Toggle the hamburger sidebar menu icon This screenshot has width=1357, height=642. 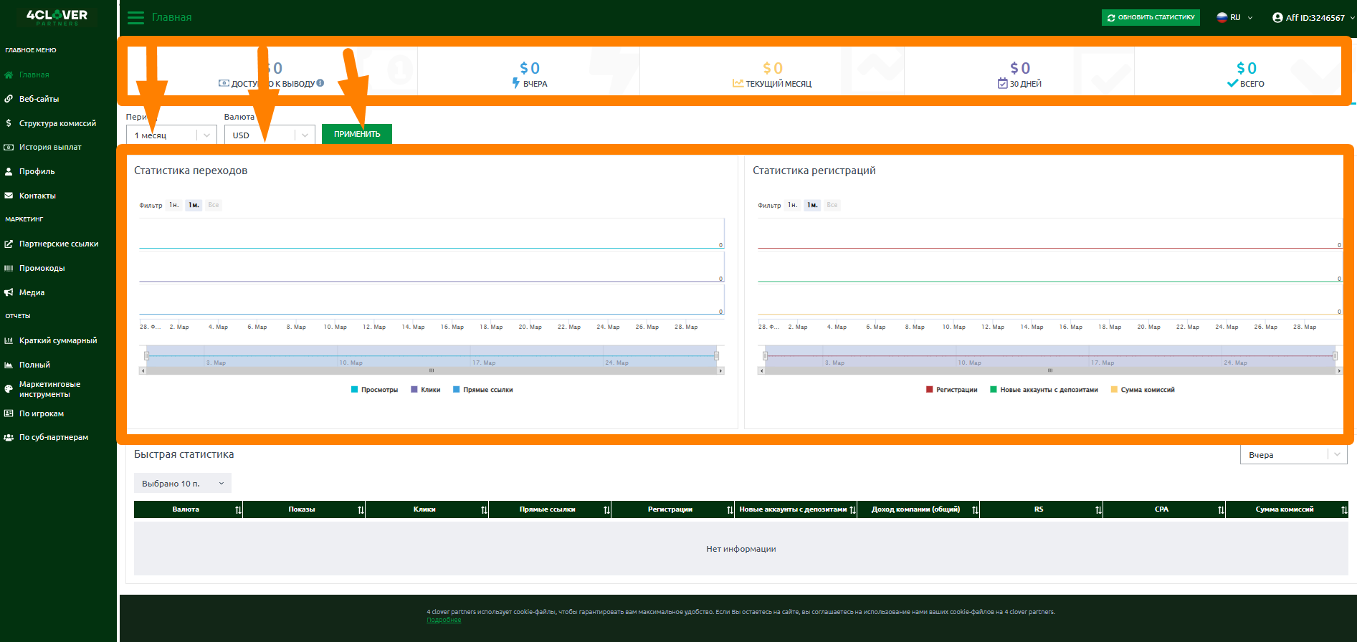coord(135,17)
